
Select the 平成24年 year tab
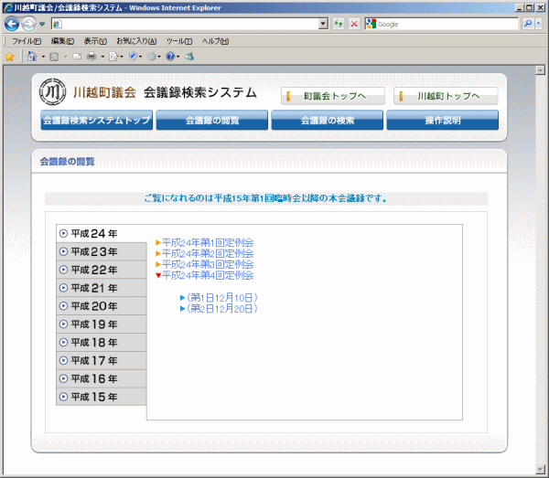[102, 233]
